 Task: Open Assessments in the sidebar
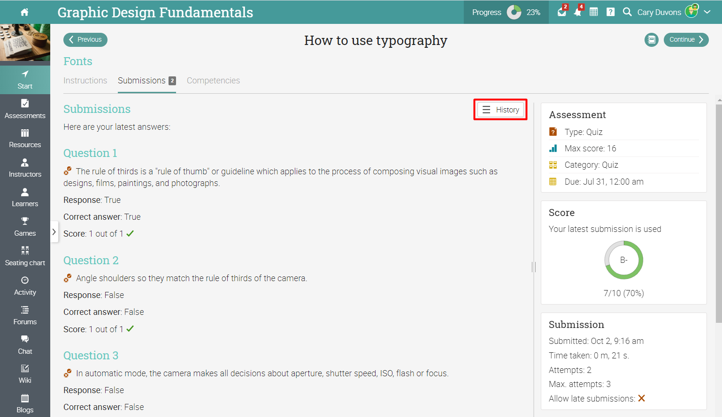coord(25,109)
